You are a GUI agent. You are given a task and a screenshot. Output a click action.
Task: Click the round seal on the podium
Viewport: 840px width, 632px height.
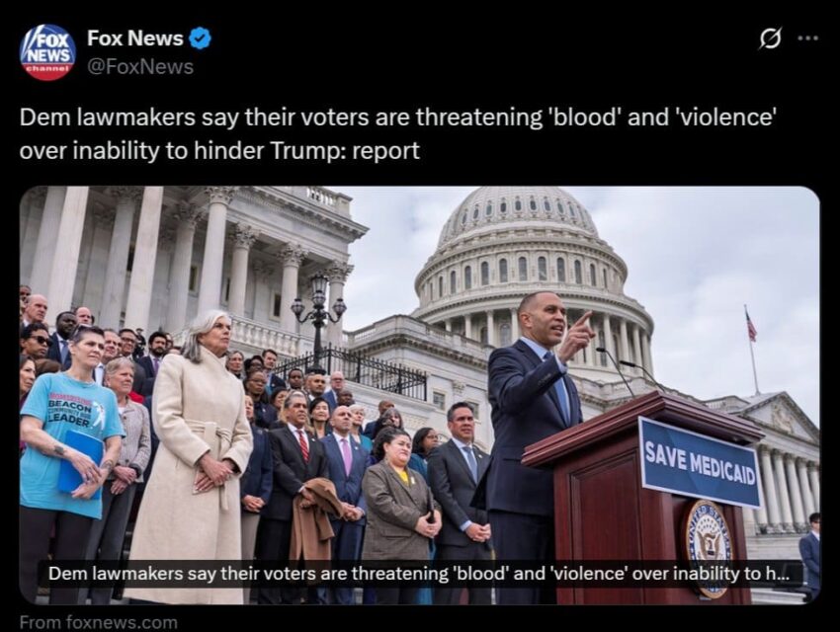pos(709,547)
